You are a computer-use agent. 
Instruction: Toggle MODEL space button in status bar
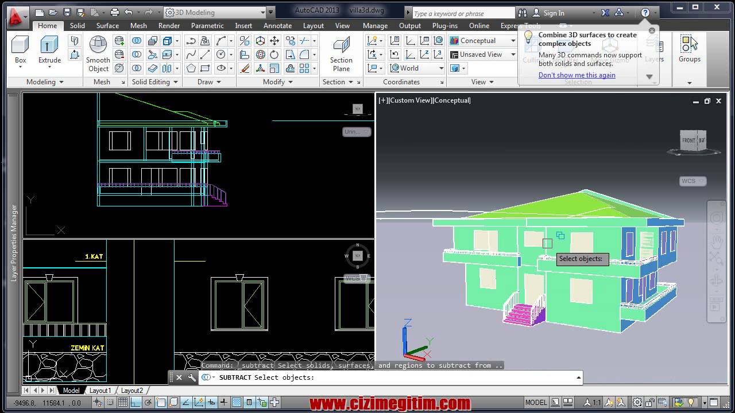[536, 403]
